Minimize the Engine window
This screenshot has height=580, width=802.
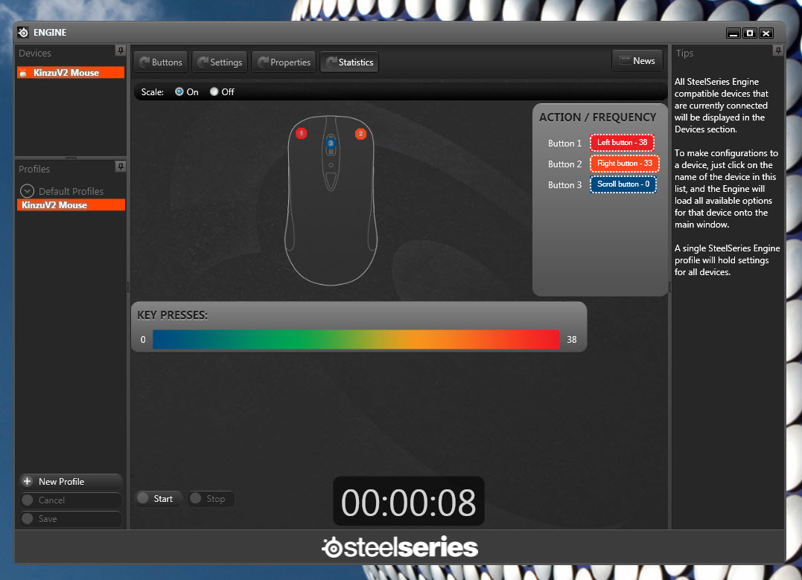coord(733,33)
